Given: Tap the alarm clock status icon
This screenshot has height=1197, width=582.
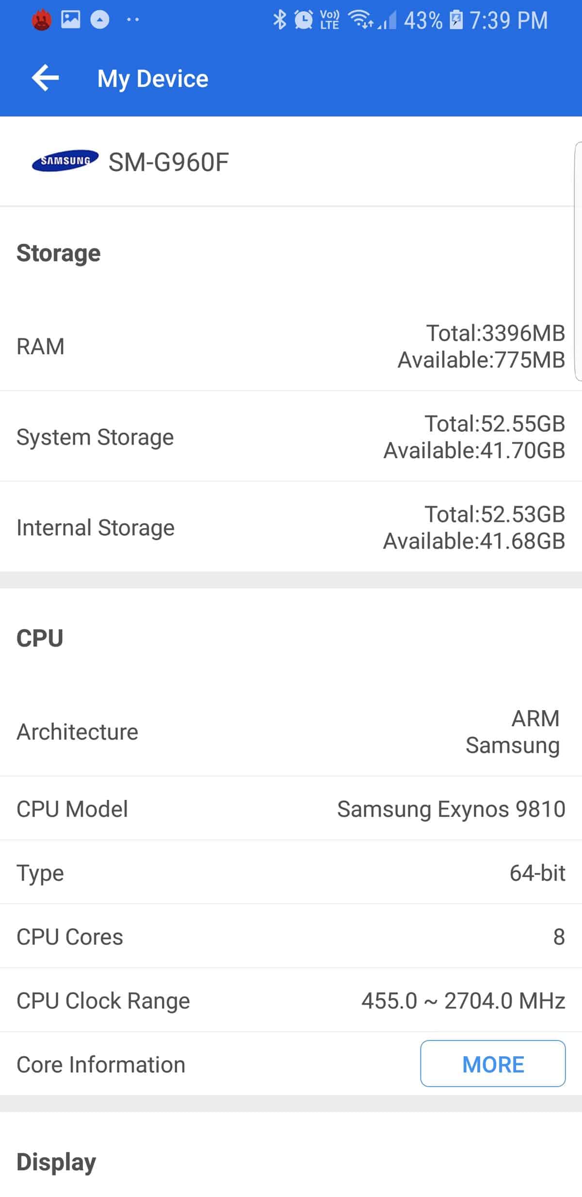Looking at the screenshot, I should click(304, 20).
